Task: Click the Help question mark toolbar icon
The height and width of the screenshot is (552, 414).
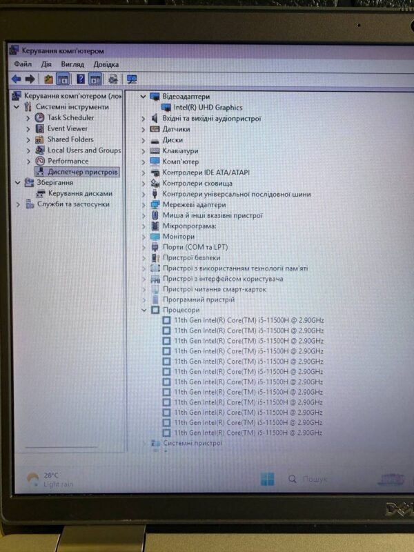Action: (x=81, y=79)
